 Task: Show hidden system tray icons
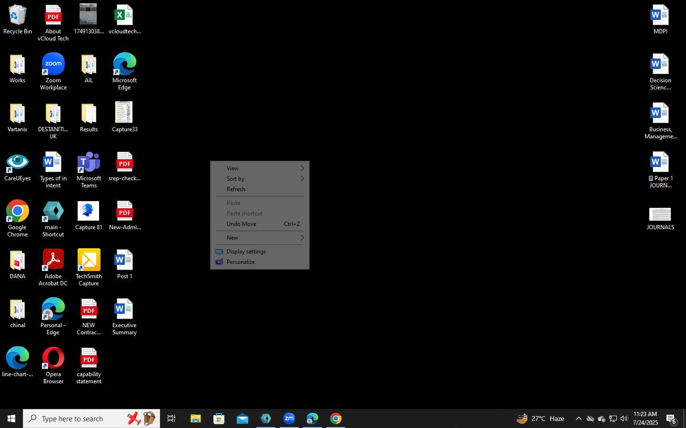point(578,418)
